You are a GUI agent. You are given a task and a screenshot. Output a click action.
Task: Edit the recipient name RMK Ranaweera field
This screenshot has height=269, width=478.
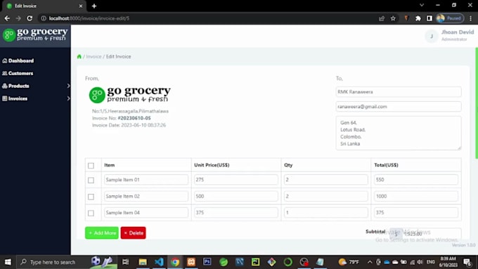(399, 92)
